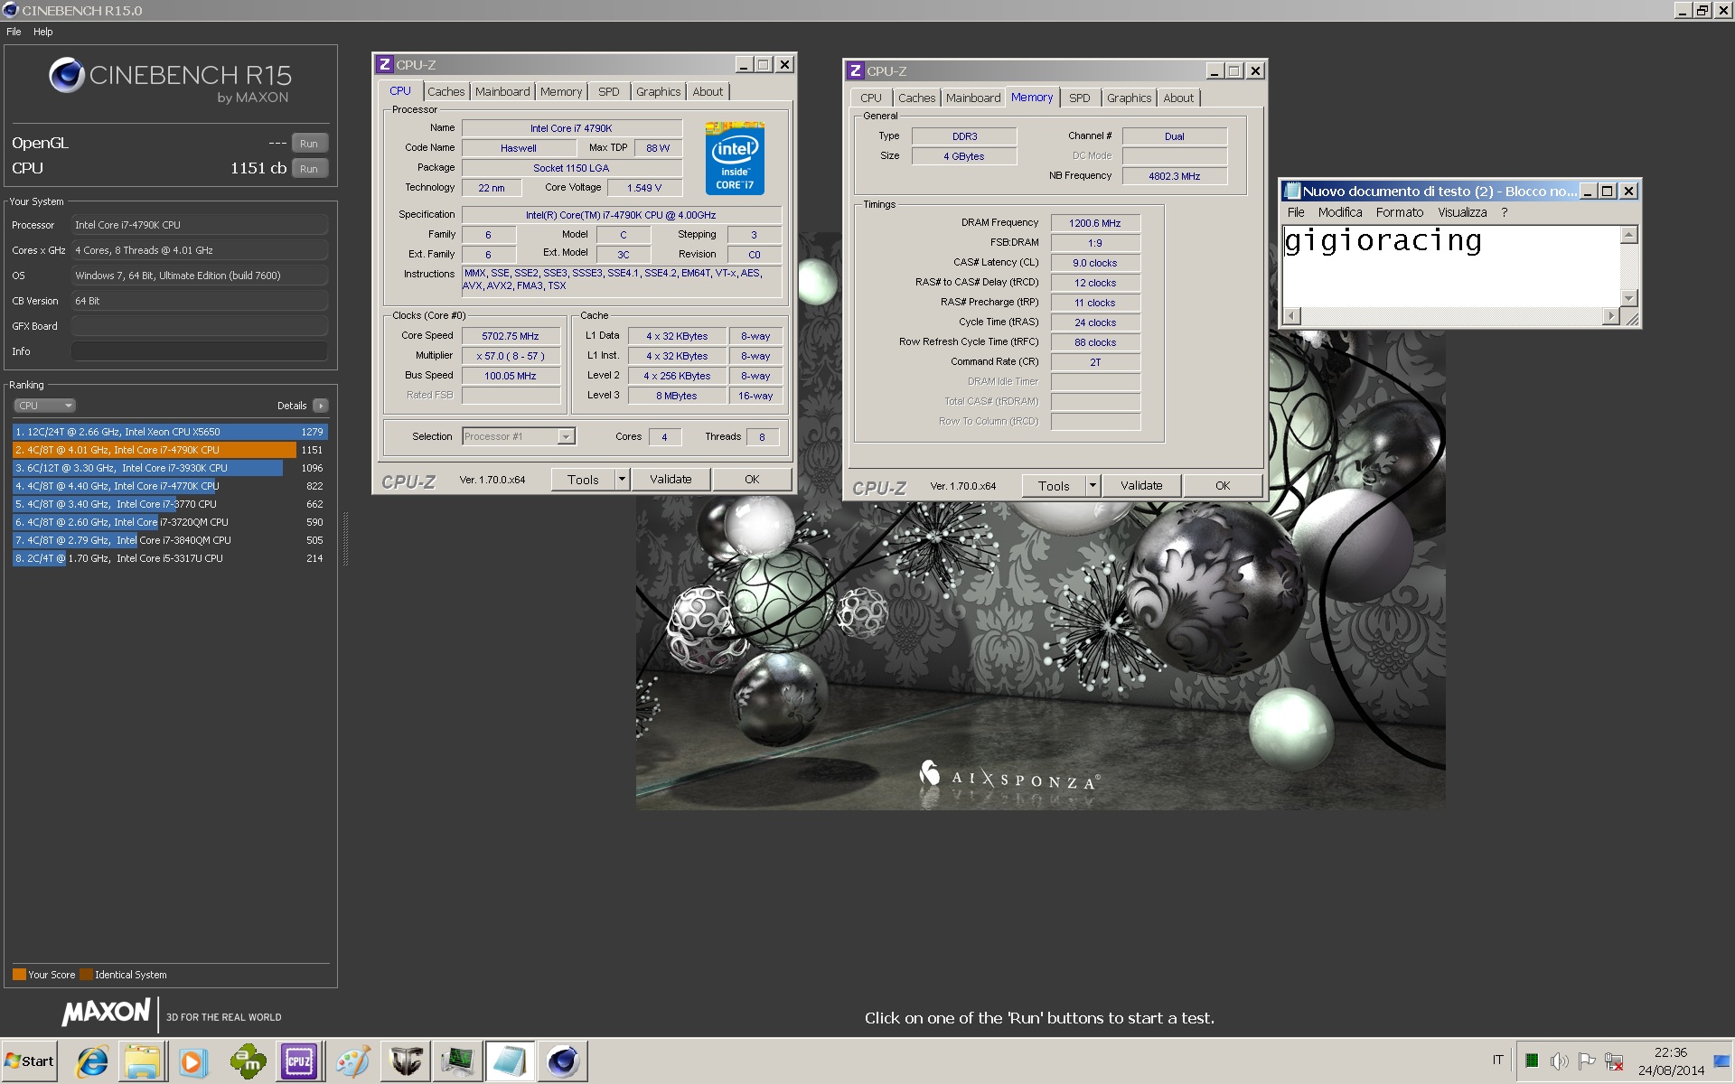Open Cinebench File menu
The image size is (1735, 1084).
[x=14, y=32]
